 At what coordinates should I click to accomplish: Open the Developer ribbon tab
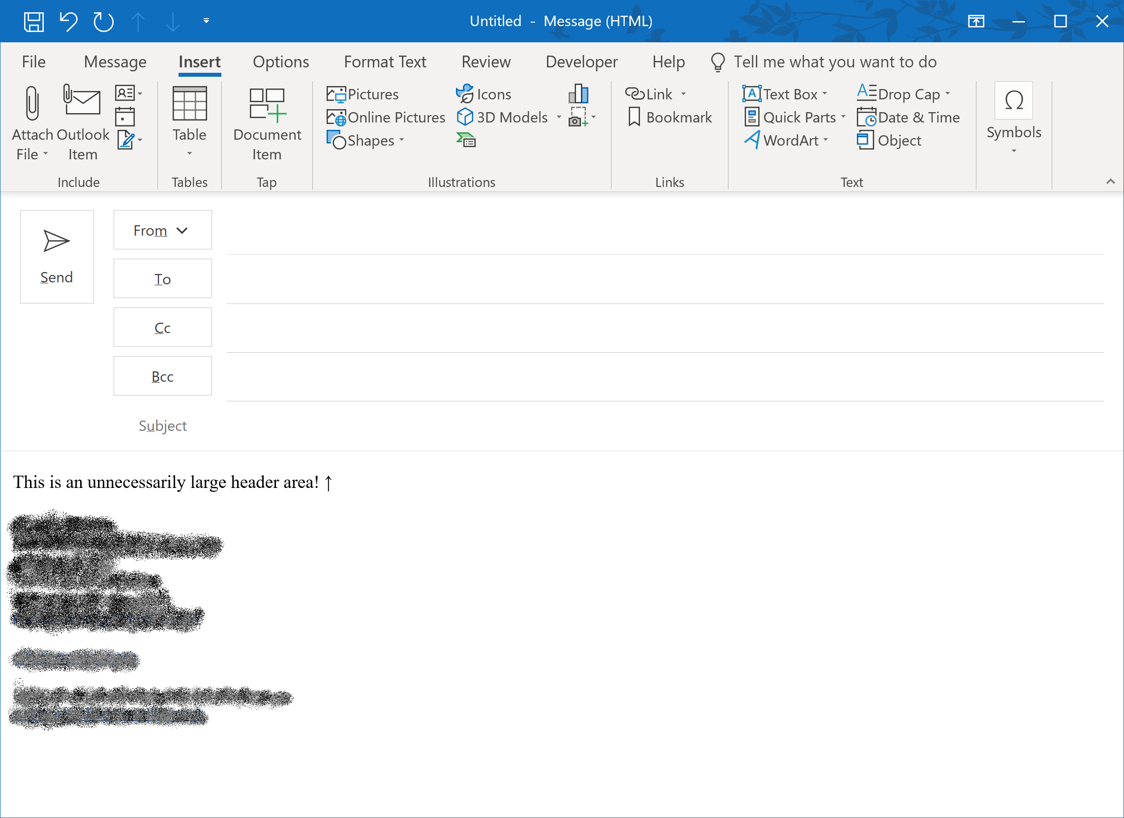click(x=581, y=62)
